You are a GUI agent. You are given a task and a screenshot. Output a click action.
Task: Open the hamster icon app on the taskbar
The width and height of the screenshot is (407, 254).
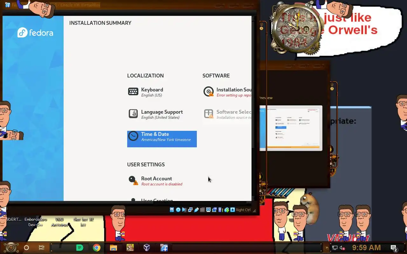pos(130,248)
